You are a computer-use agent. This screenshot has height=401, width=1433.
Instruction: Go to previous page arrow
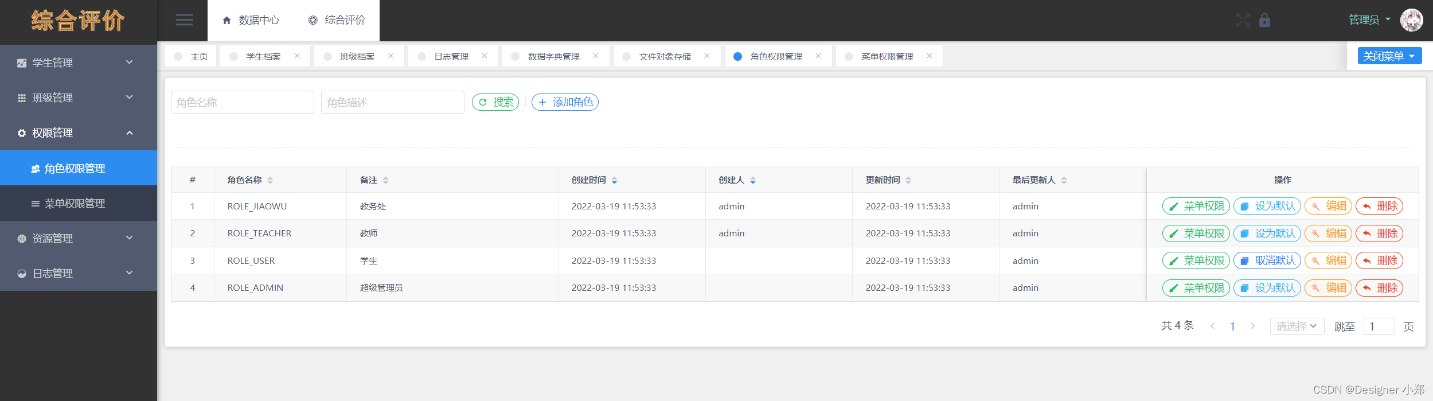(x=1213, y=326)
